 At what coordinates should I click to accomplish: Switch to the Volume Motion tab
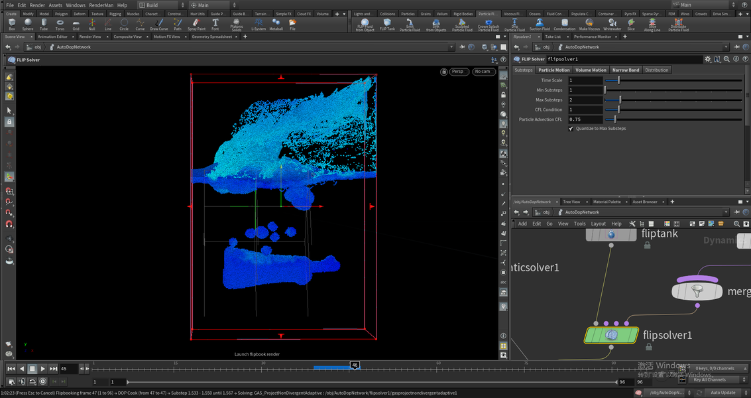(591, 70)
